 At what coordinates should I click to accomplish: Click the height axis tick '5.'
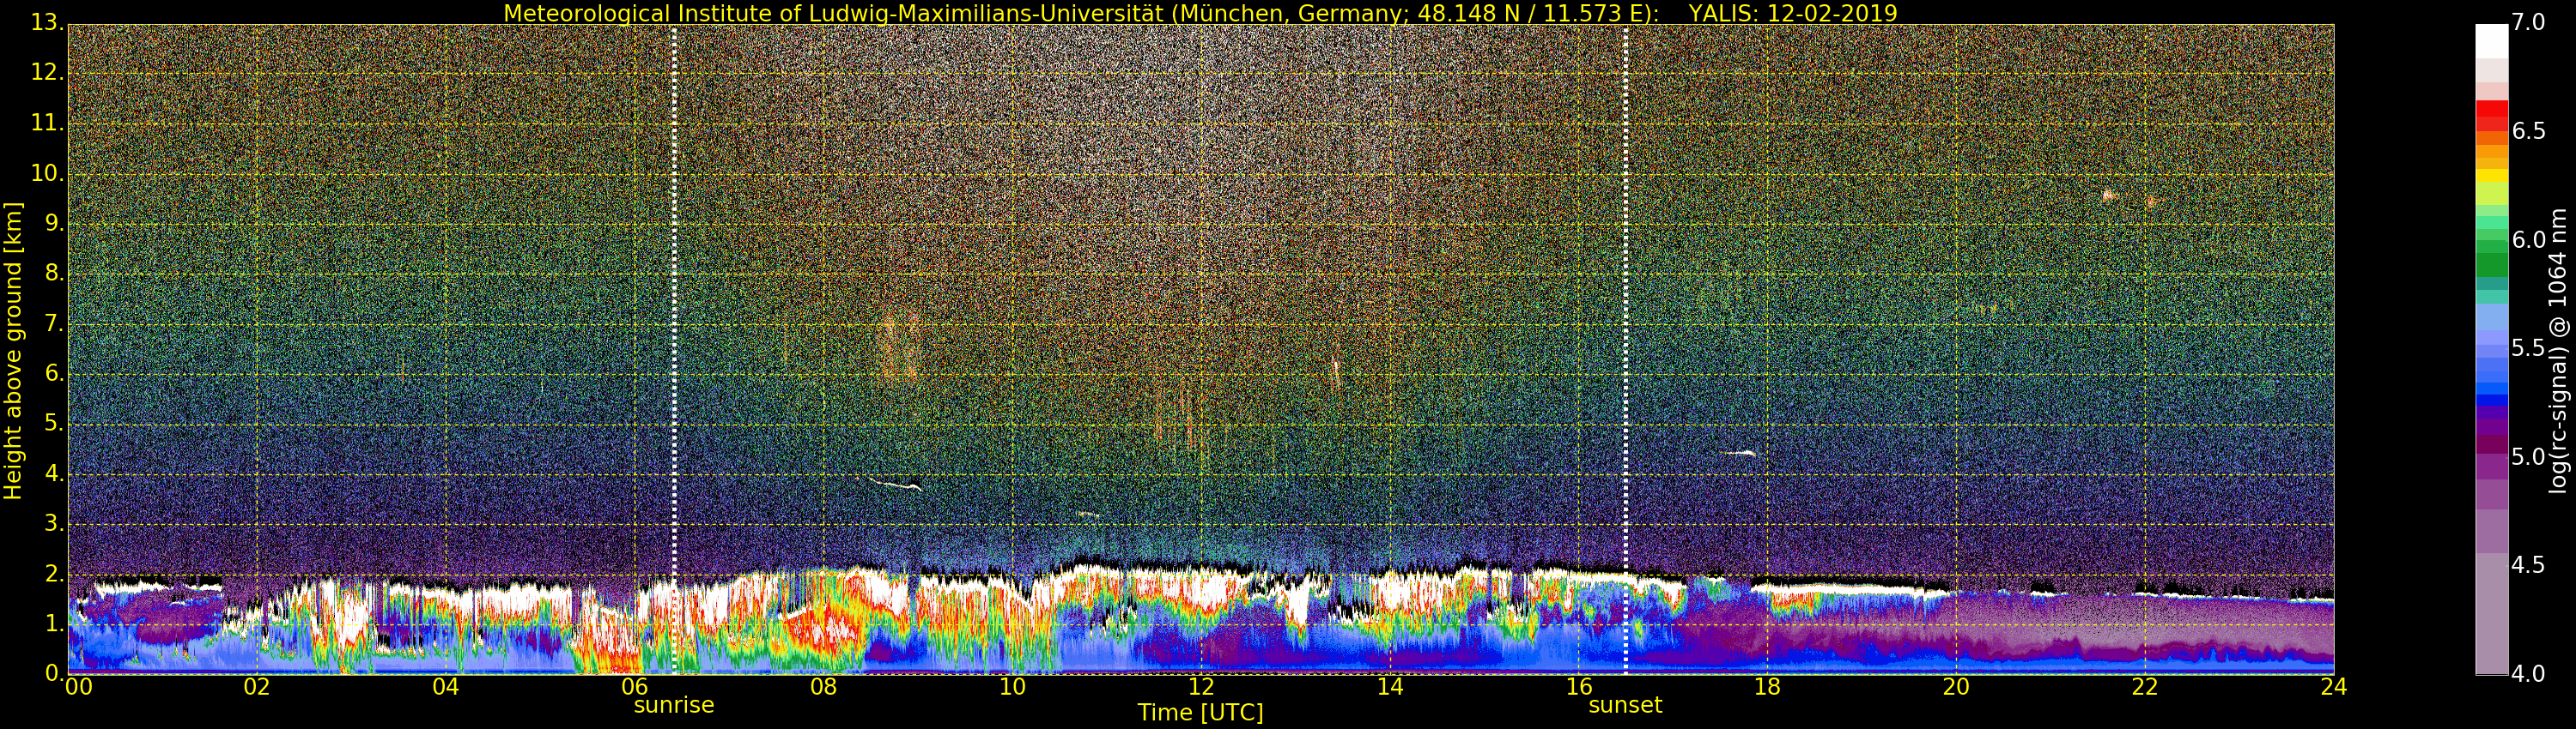[53, 424]
